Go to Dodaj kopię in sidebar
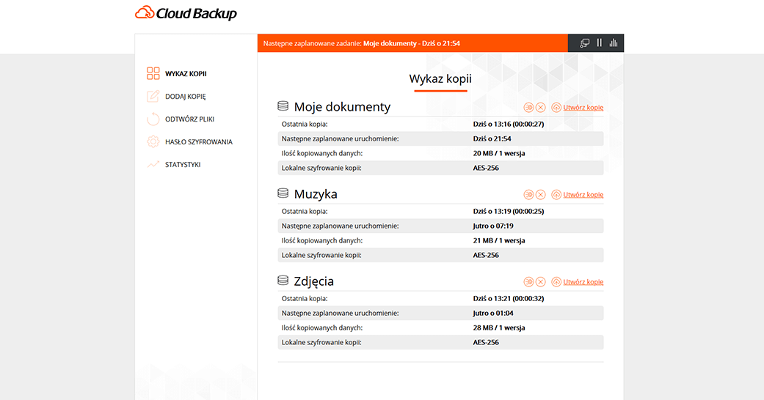 [185, 97]
